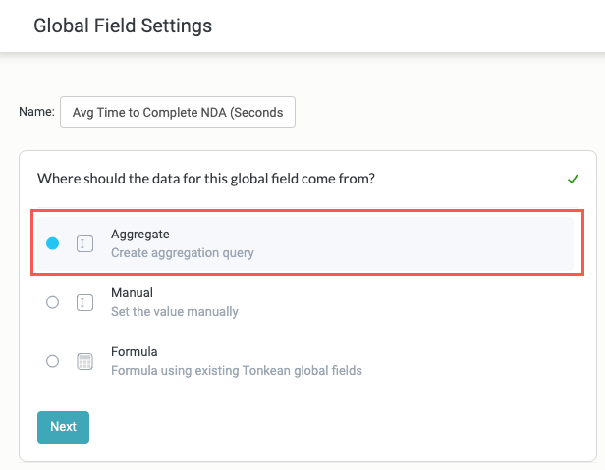Choose the Formula radio button
This screenshot has width=605, height=470.
point(53,361)
